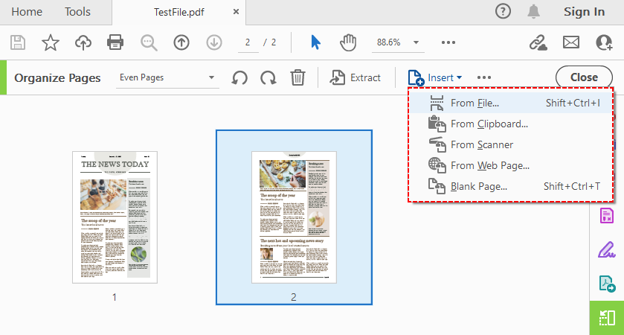Open the Help question mark icon
624x335 pixels.
[x=503, y=12]
